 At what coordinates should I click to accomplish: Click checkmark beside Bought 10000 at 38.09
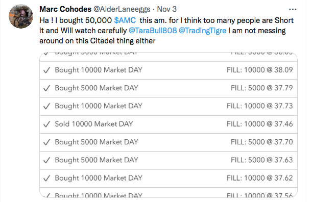pyautogui.click(x=46, y=70)
